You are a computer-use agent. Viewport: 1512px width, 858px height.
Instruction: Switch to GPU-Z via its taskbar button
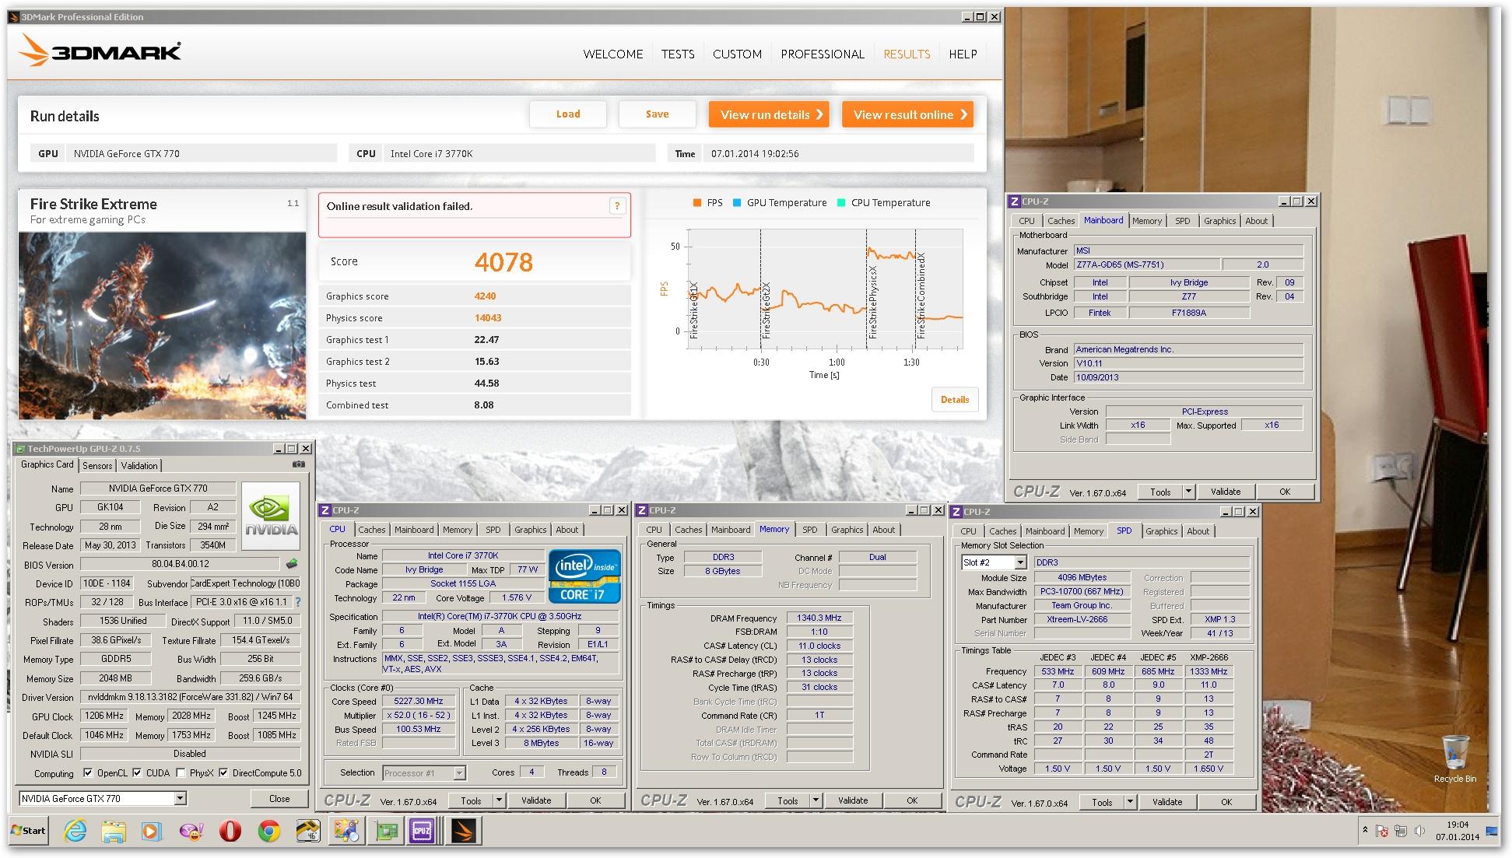[386, 831]
